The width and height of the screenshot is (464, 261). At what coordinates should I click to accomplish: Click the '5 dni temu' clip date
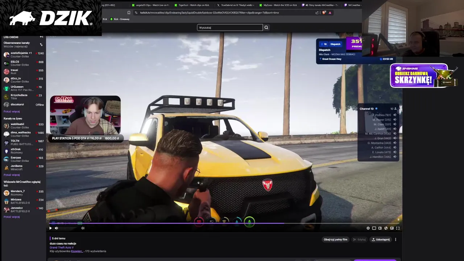(x=58, y=239)
